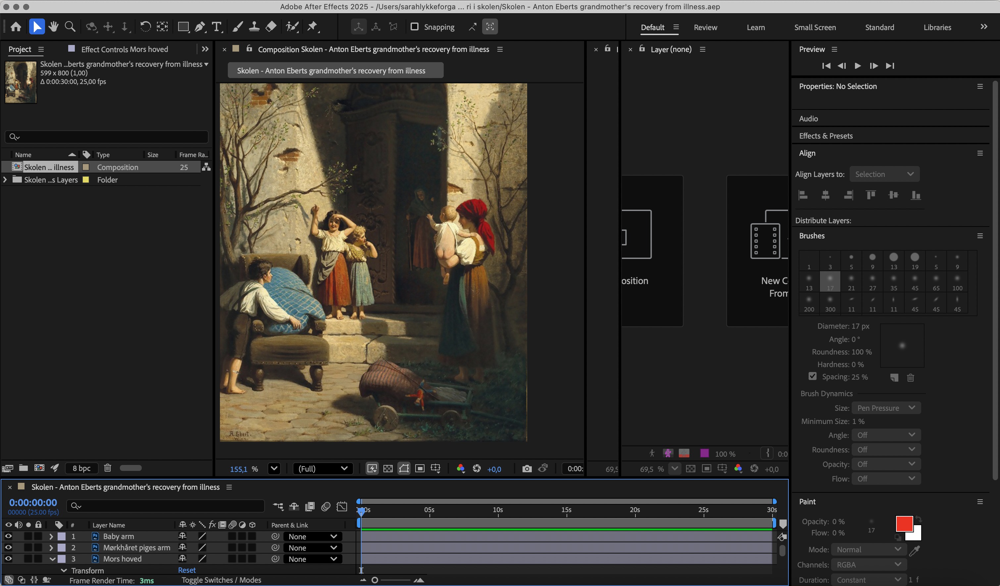
Task: Hide the Mors hoved layer
Action: [x=8, y=559]
